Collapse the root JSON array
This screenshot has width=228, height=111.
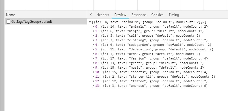coord(90,22)
